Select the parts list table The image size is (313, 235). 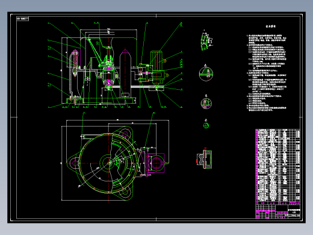pyautogui.click(x=278, y=167)
